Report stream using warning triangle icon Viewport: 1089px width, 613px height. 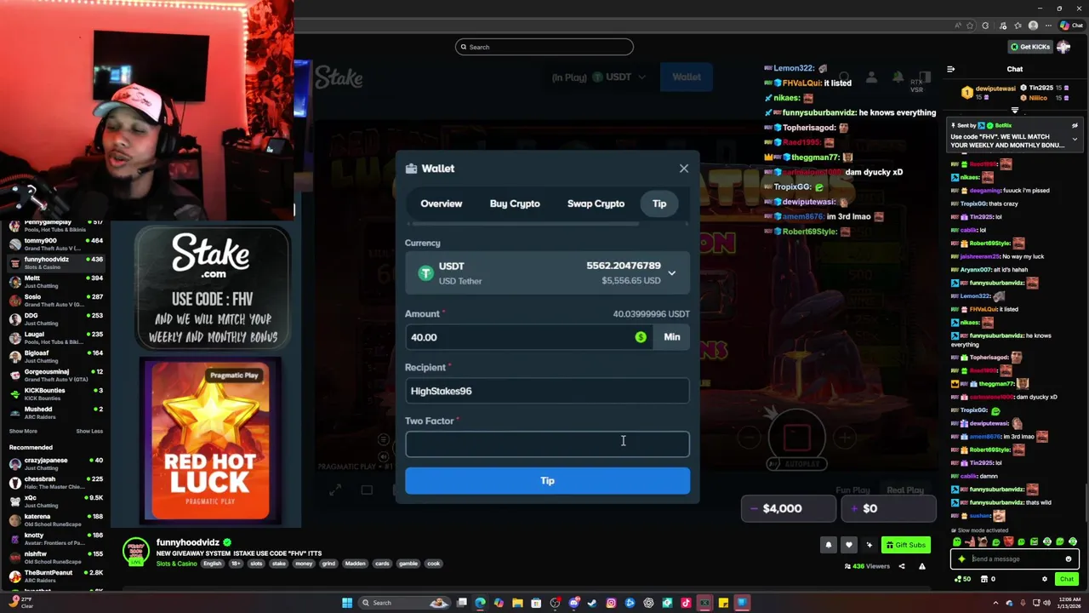(922, 566)
